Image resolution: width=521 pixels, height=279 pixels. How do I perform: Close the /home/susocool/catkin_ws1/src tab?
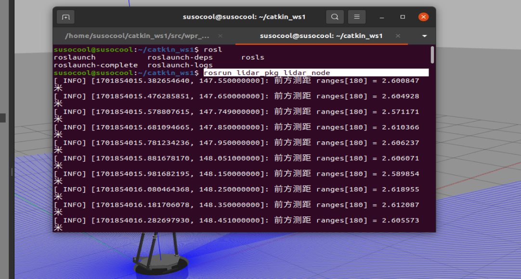[x=221, y=36]
